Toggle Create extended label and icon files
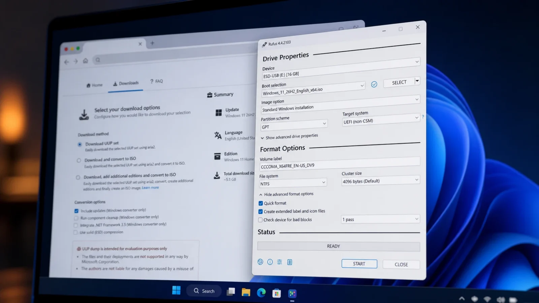Screen dimensions: 539x303 pyautogui.click(x=260, y=212)
